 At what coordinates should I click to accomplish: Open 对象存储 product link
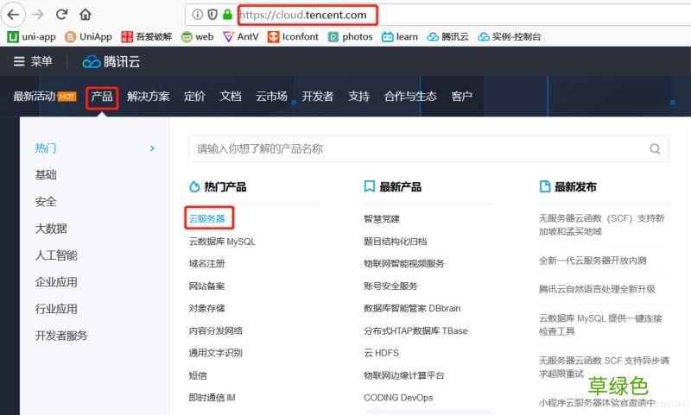207,308
